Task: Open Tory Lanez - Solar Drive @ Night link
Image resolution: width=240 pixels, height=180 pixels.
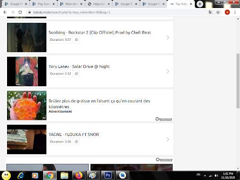Action: [x=79, y=67]
